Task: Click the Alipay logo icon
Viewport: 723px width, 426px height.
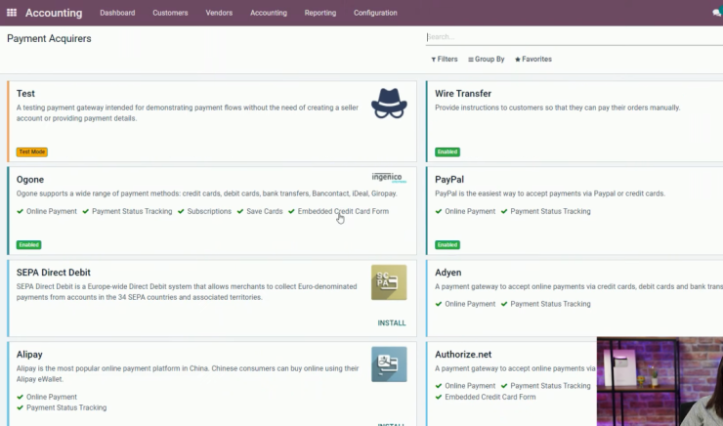Action: click(x=389, y=364)
